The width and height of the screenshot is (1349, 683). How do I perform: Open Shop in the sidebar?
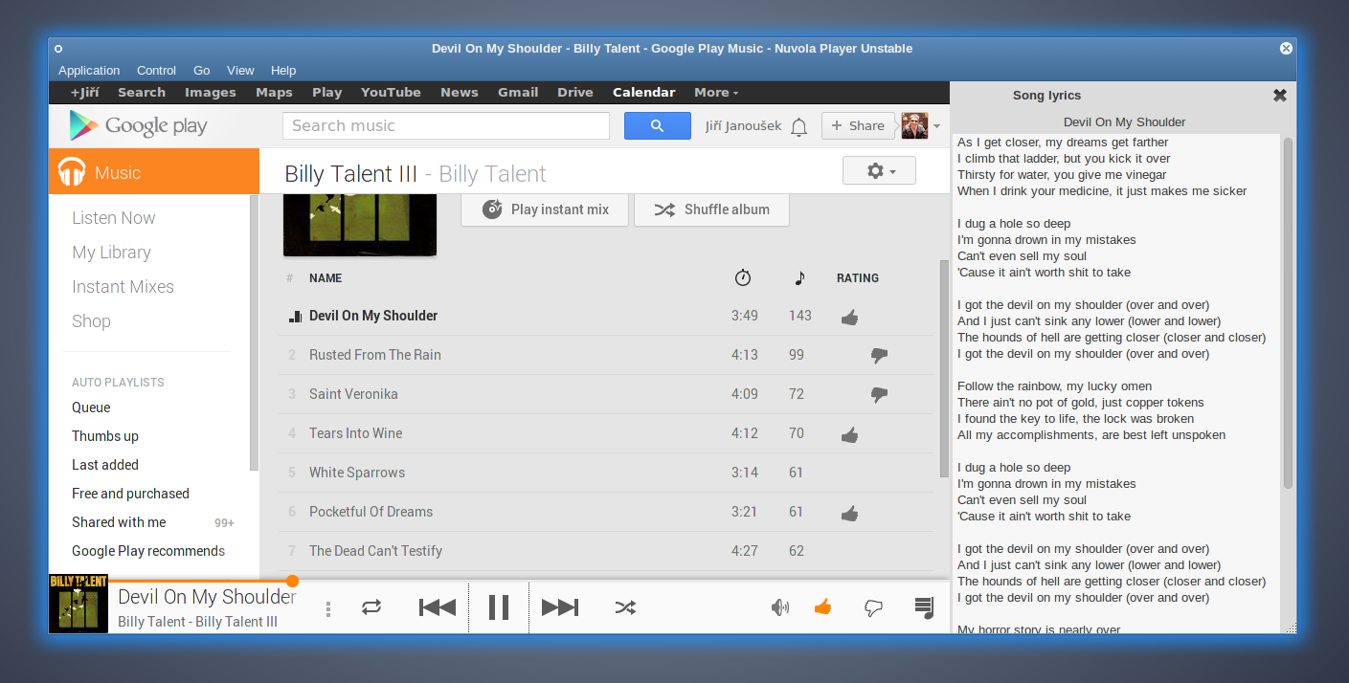(x=91, y=321)
